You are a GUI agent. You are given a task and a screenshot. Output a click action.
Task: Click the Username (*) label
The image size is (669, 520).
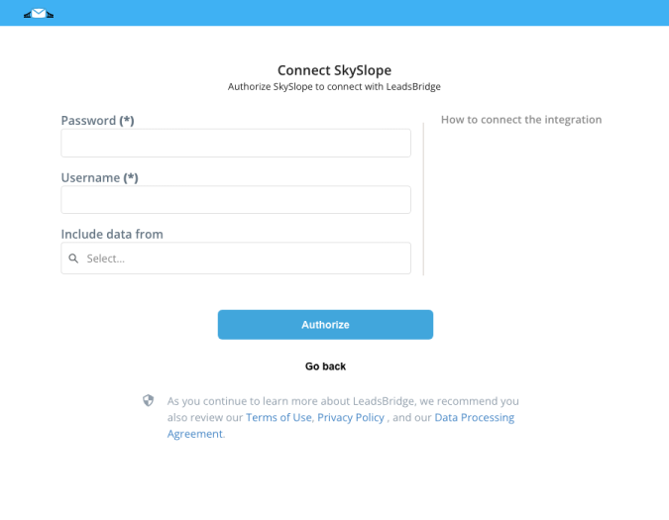[x=100, y=177]
